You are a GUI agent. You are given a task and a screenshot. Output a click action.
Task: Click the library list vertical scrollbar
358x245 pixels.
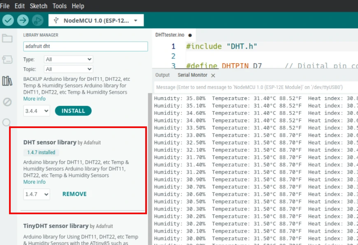click(150, 169)
